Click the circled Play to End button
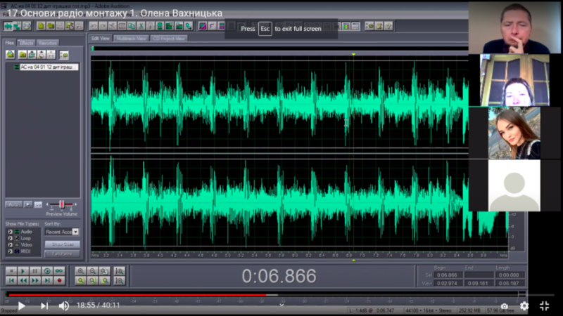 pos(47,271)
